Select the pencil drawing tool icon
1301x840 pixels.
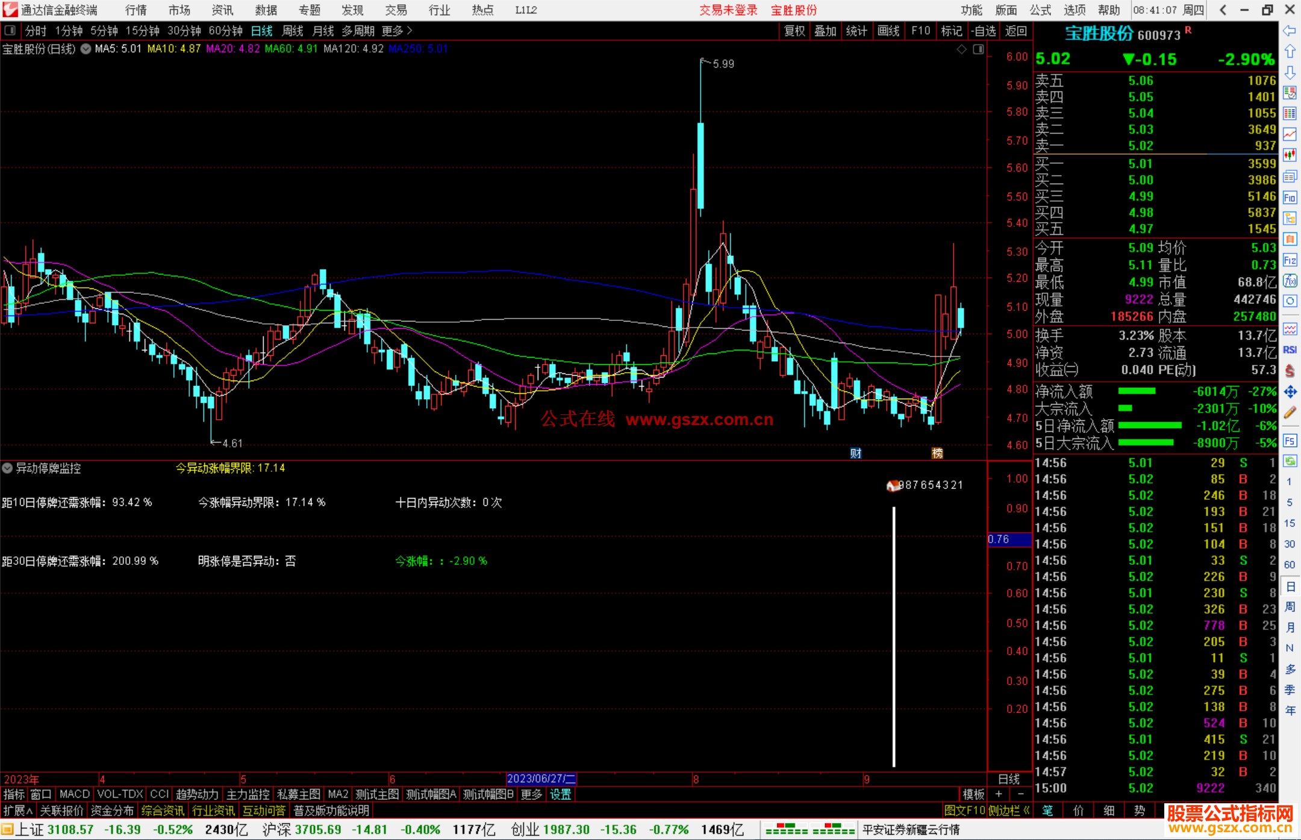click(x=1290, y=413)
